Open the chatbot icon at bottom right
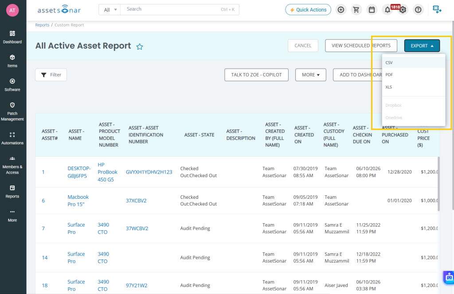Viewport: 454px width, 294px height. (449, 278)
